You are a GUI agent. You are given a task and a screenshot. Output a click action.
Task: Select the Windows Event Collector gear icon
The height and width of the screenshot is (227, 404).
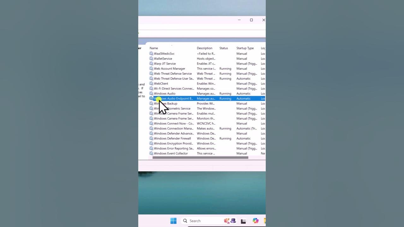tap(151, 154)
